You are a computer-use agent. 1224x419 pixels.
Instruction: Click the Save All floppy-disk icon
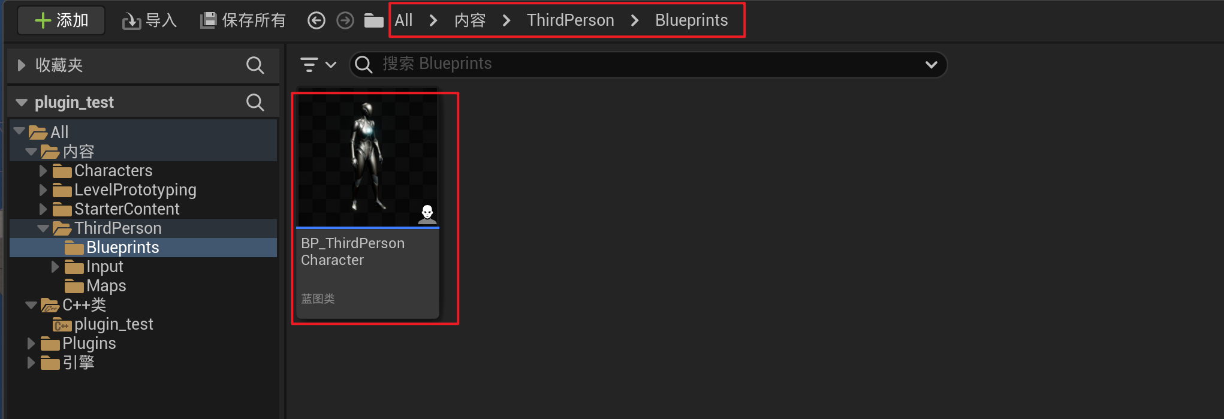pyautogui.click(x=208, y=20)
